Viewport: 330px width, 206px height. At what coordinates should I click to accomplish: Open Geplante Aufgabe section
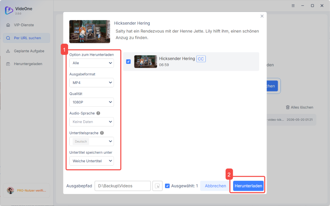click(x=26, y=51)
